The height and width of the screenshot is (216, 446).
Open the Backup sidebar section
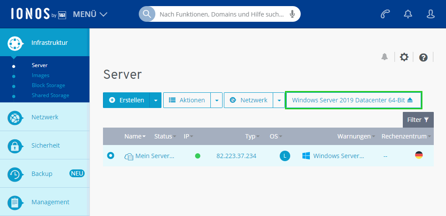coord(45,173)
